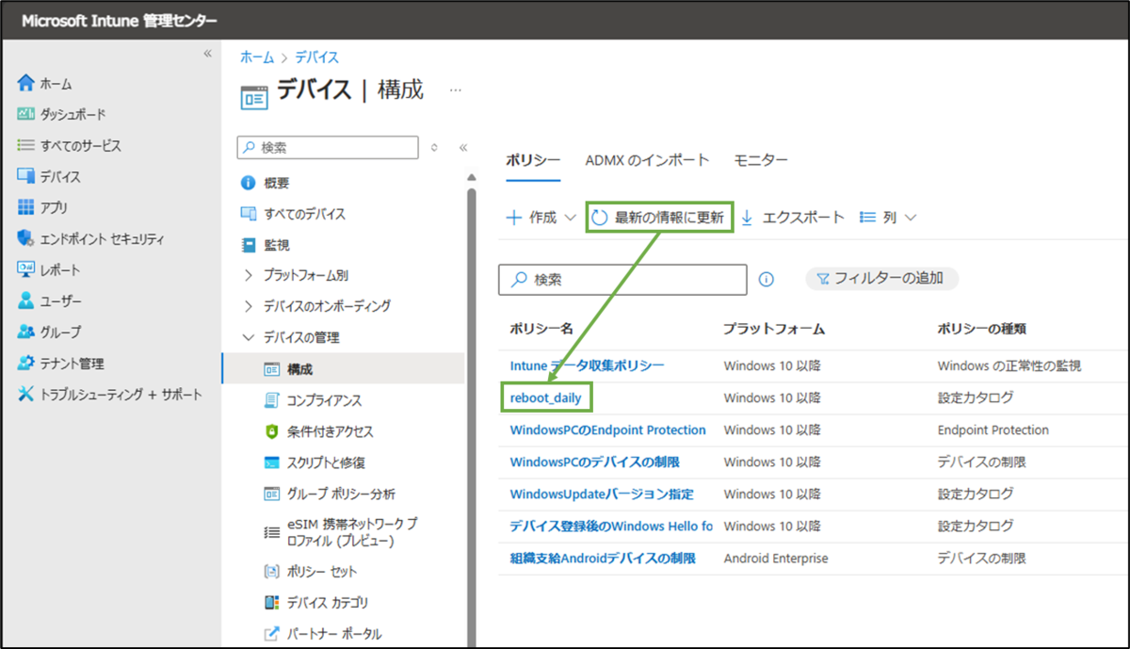Screen dimensions: 1130x649
Task: Click Windows の正常性の監視 type cell
Action: 1009,365
